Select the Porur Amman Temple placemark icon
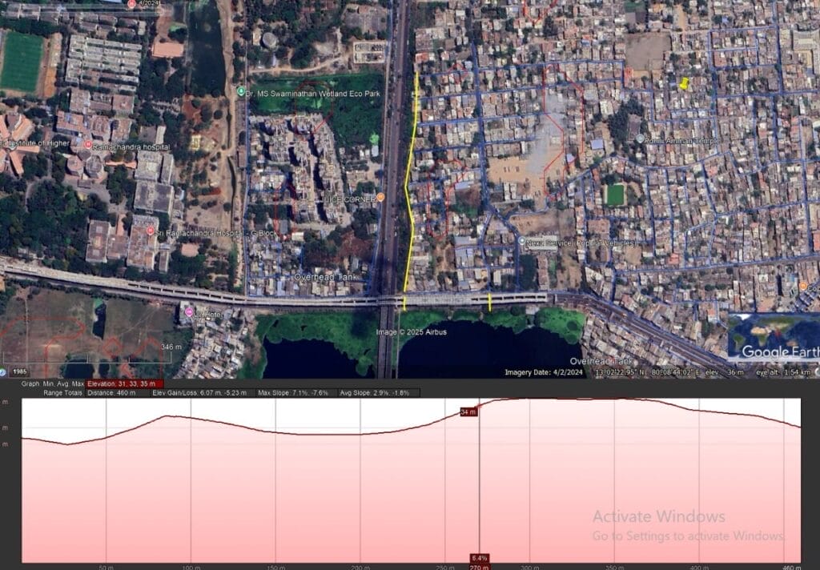The image size is (820, 570). [639, 138]
